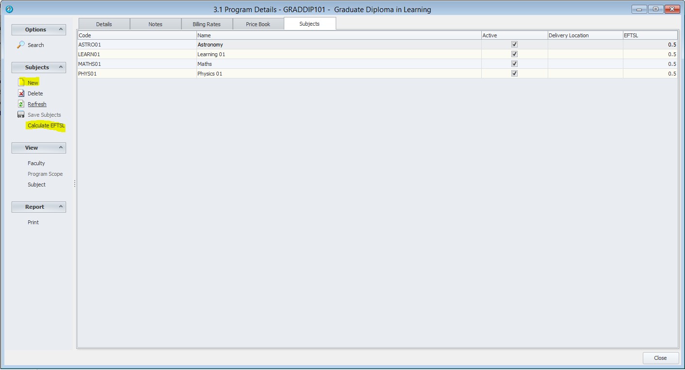This screenshot has width=685, height=370.
Task: Open the Faculty view link
Action: click(x=36, y=163)
